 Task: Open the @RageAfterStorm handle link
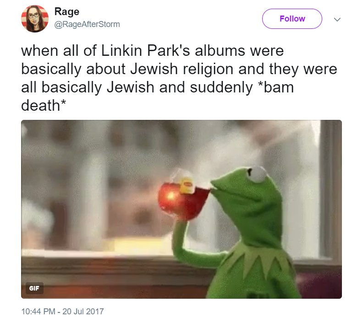coord(87,24)
